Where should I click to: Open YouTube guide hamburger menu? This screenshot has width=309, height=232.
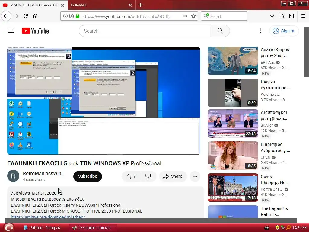[11, 31]
